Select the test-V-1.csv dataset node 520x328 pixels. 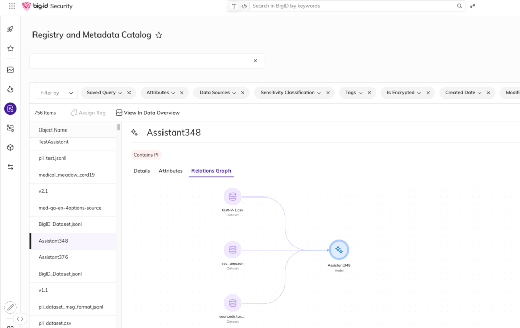[x=233, y=196]
